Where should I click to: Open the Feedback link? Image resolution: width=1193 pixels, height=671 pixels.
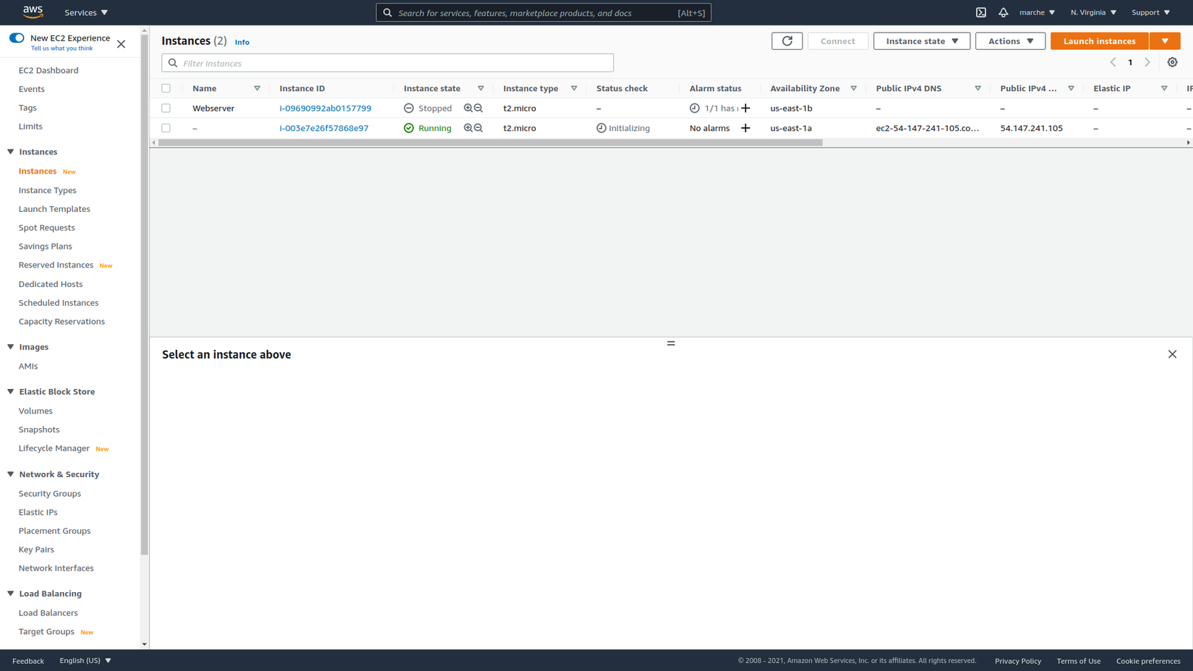pos(28,661)
